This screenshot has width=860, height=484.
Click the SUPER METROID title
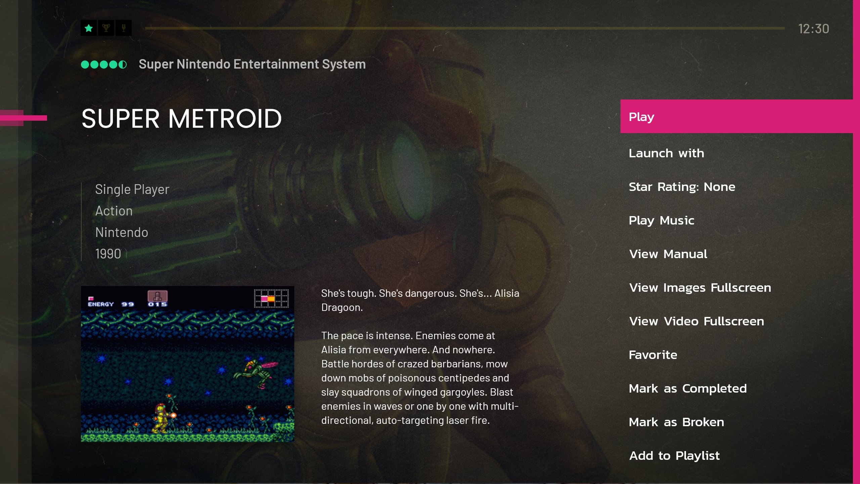pyautogui.click(x=181, y=119)
